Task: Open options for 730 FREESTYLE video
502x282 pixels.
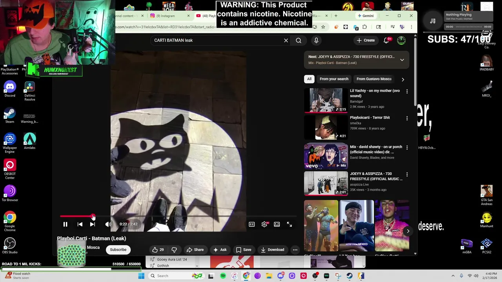Action: point(407,175)
